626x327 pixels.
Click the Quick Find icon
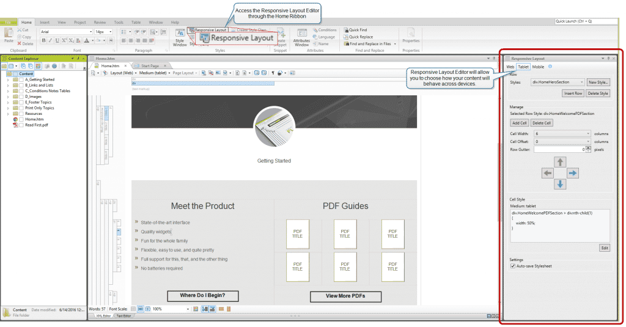click(346, 29)
